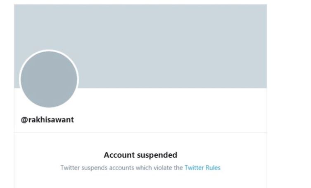Click the blank margin right of the profile
Screen dimensions: 311x188
289,95
